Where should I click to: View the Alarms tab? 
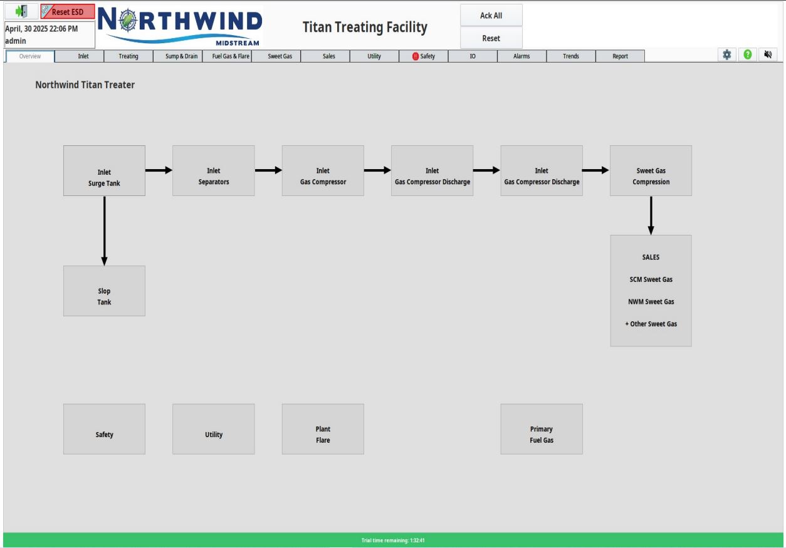tap(521, 56)
